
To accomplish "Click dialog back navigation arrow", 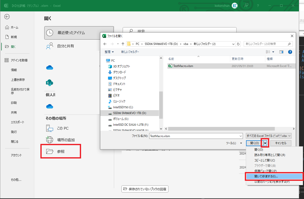I will point(105,44).
